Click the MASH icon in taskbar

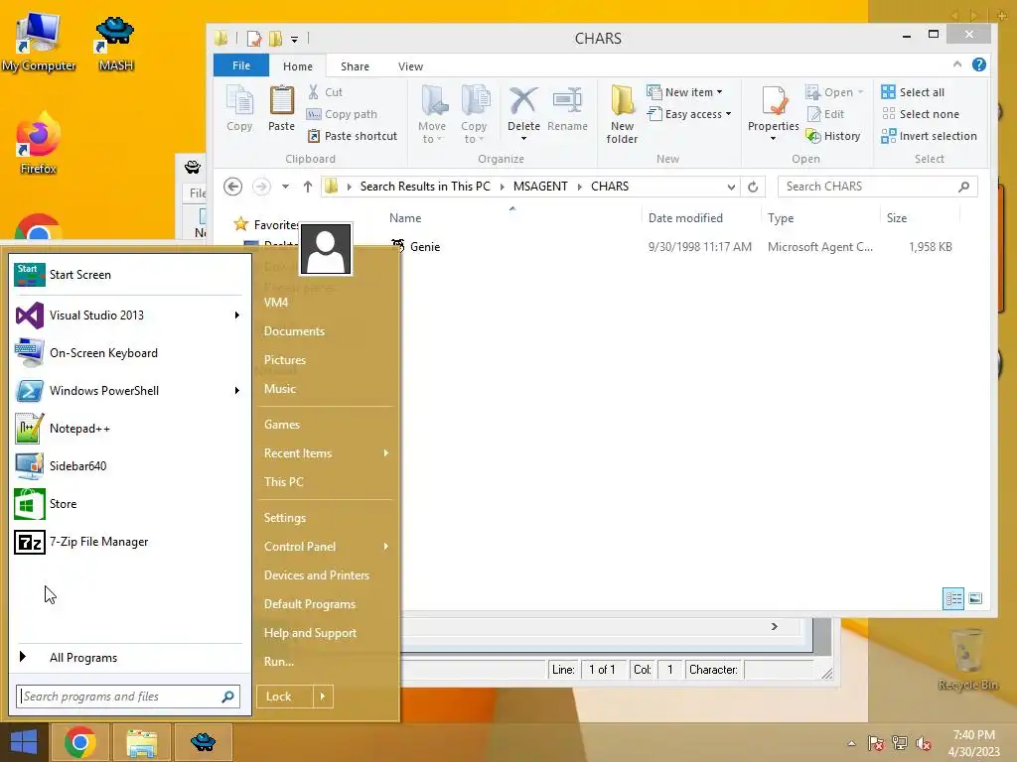tap(203, 742)
